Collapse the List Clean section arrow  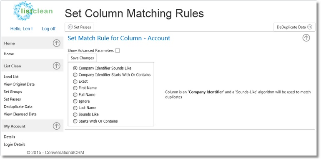coord(57,66)
